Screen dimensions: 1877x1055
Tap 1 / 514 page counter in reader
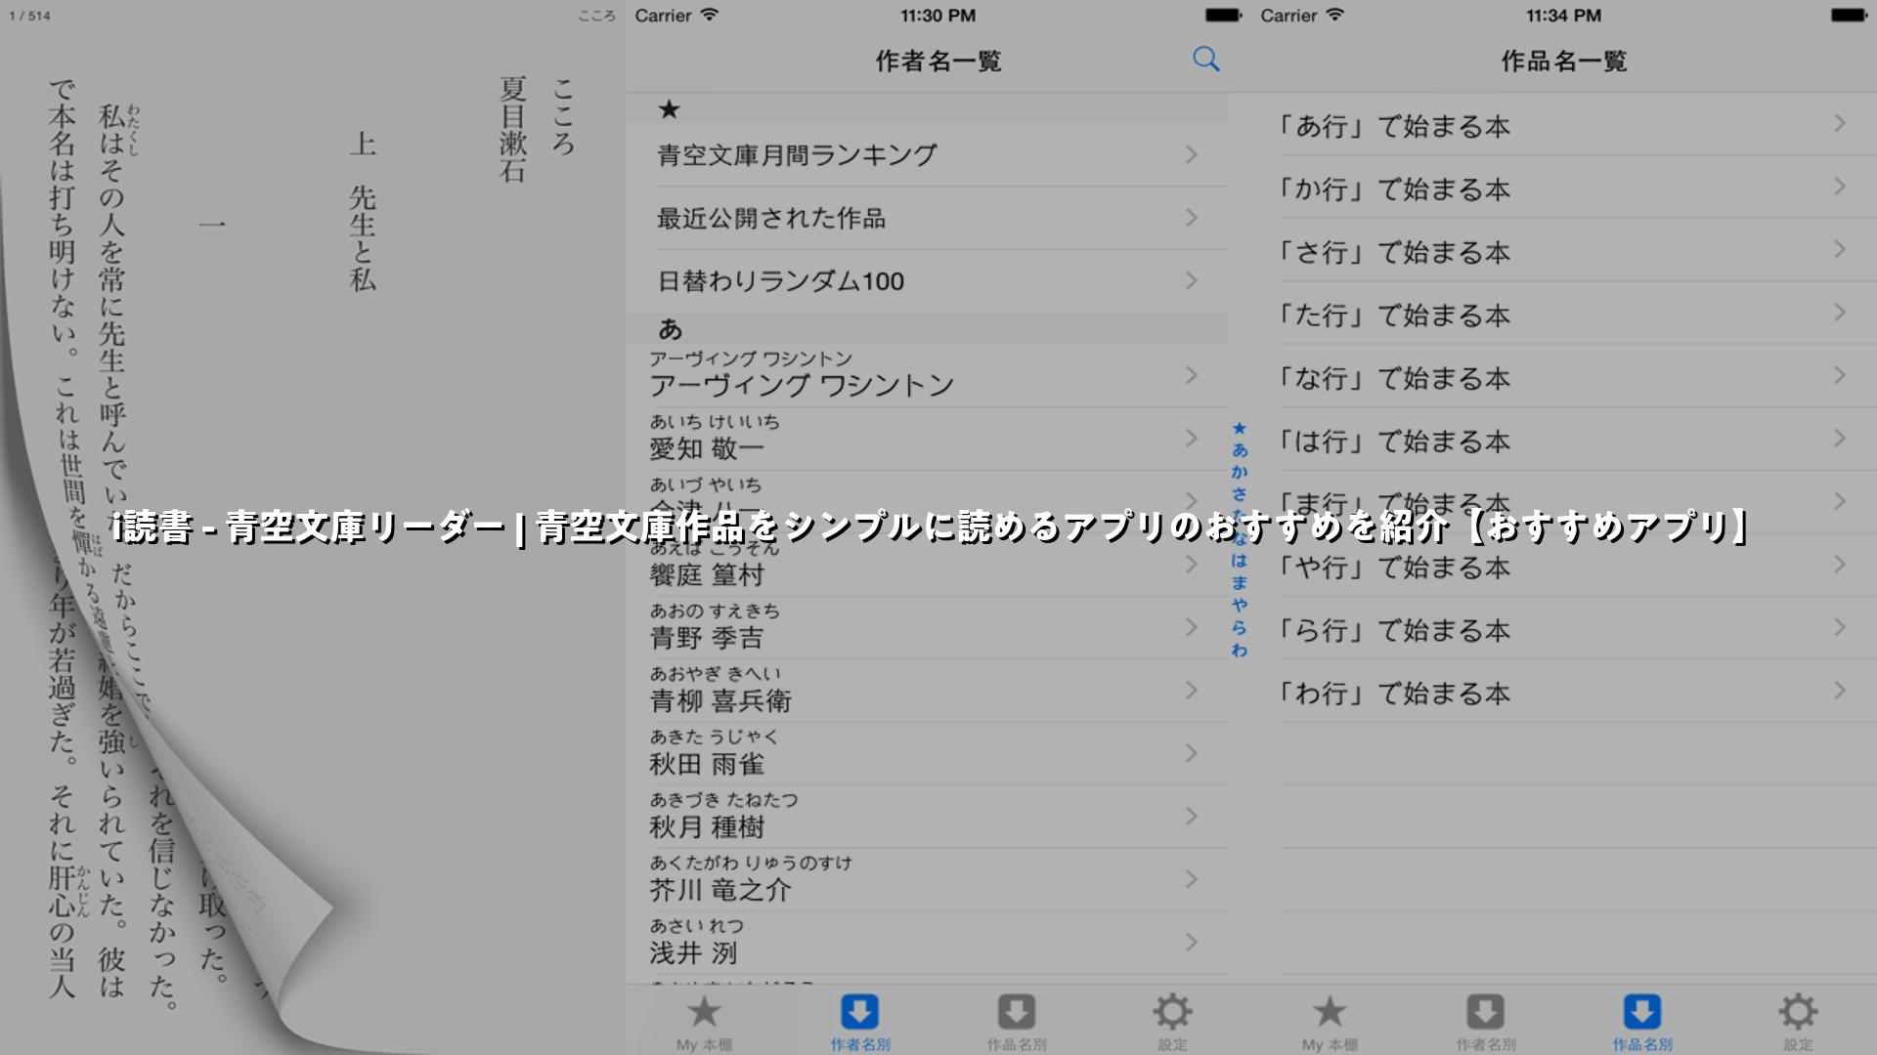(29, 16)
